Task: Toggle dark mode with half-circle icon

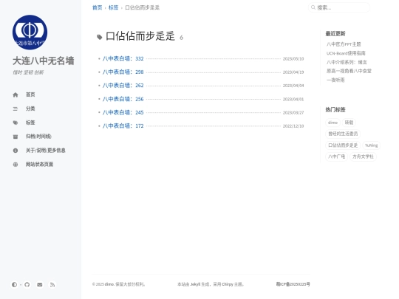Action: pyautogui.click(x=14, y=284)
